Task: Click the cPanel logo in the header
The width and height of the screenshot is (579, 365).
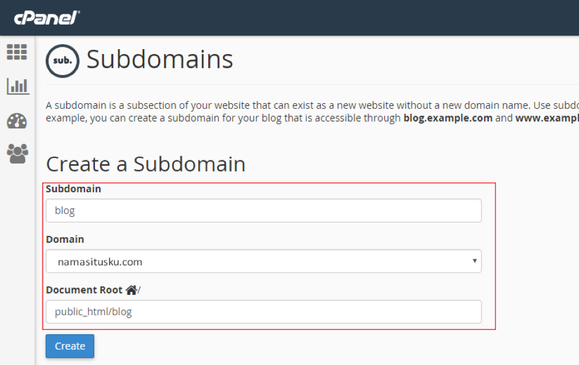Action: coord(46,18)
